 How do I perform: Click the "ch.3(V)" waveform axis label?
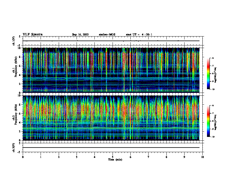click(x=14, y=148)
